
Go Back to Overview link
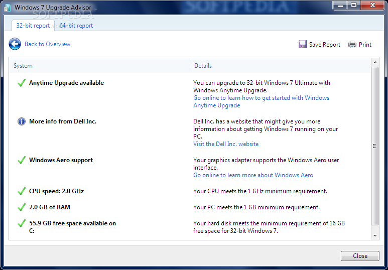(48, 44)
